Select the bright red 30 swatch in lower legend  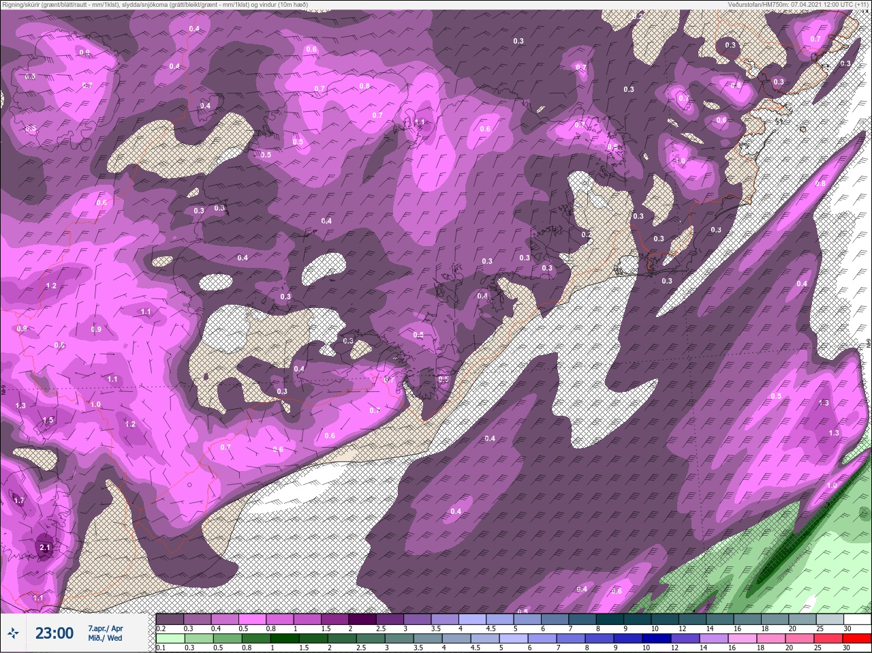[857, 639]
